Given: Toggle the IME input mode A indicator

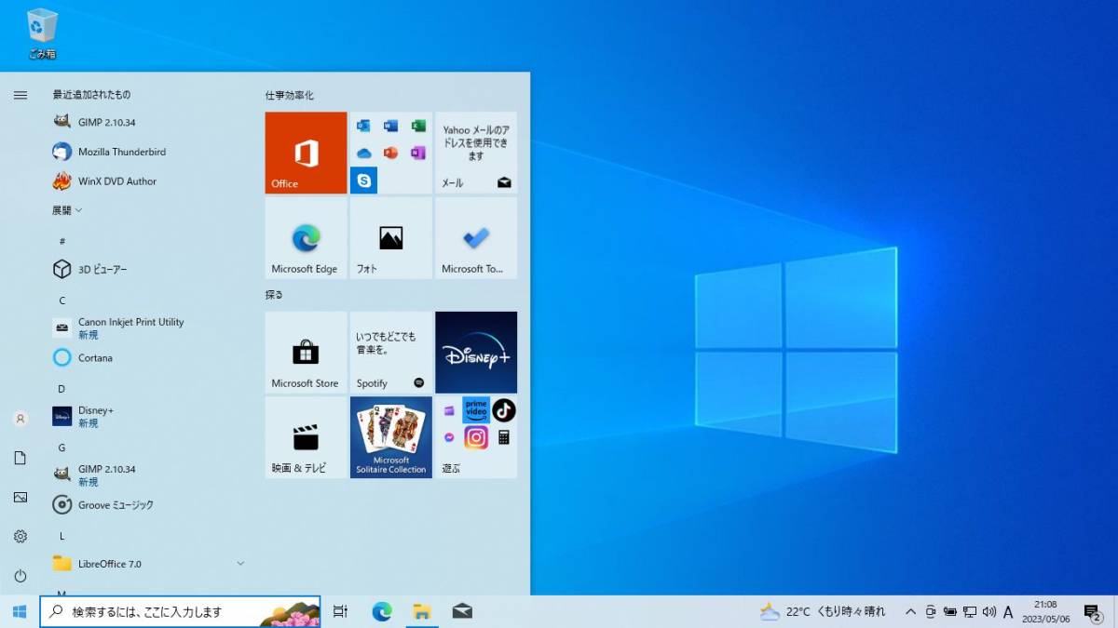Looking at the screenshot, I should tap(1008, 611).
